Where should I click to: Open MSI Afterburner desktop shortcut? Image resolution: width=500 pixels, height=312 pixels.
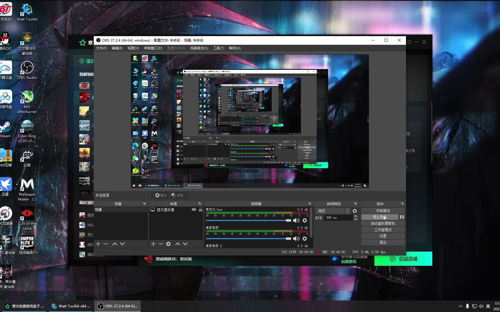pyautogui.click(x=27, y=102)
